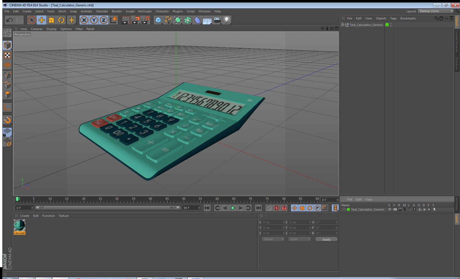Open the viewport Display menu
The height and width of the screenshot is (279, 460).
pyautogui.click(x=52, y=29)
